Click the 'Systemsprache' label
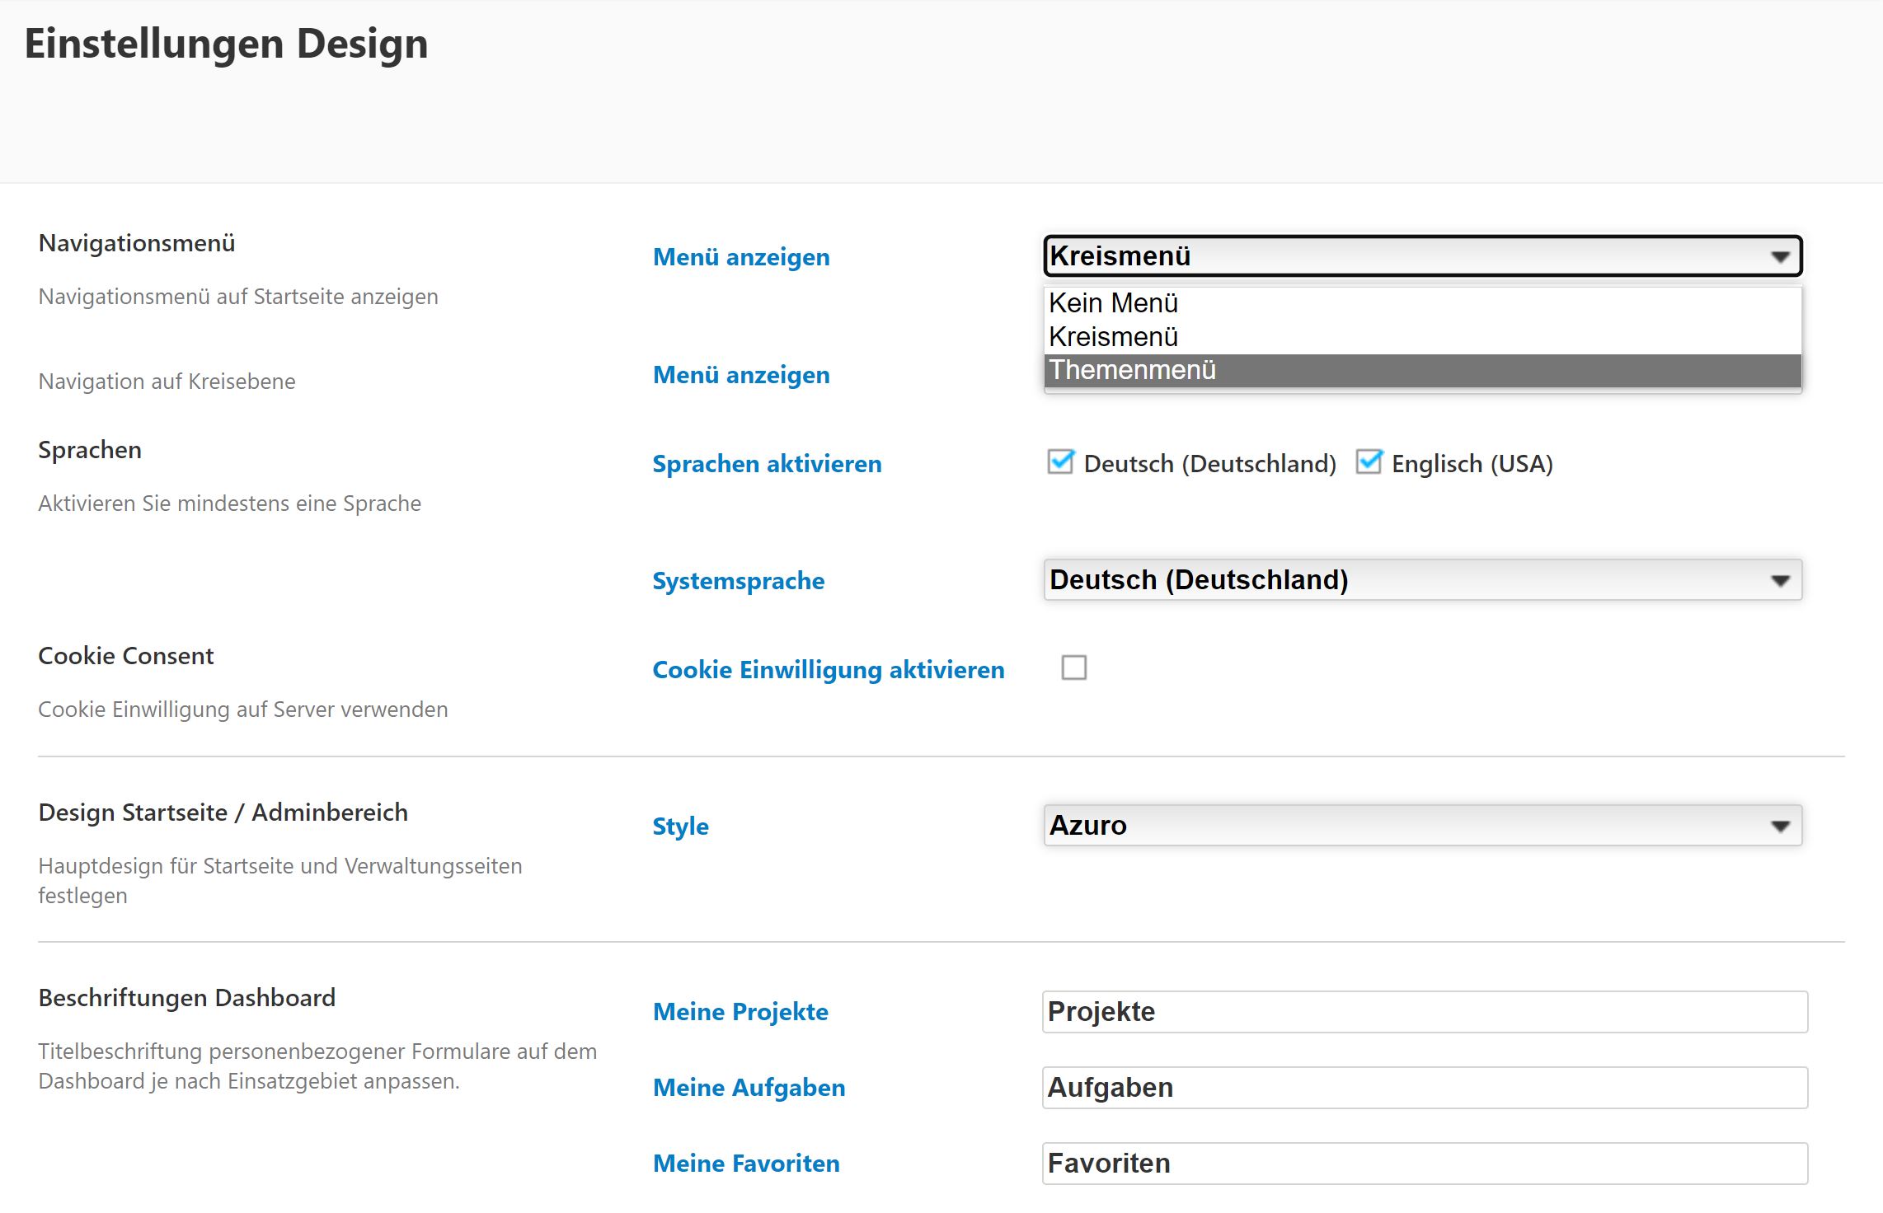 click(x=738, y=581)
